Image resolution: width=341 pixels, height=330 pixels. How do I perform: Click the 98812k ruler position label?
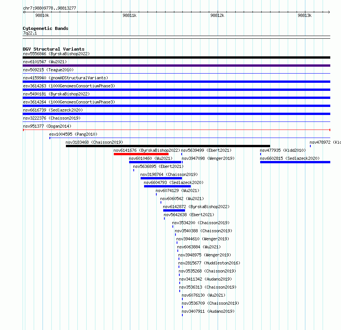(217, 15)
